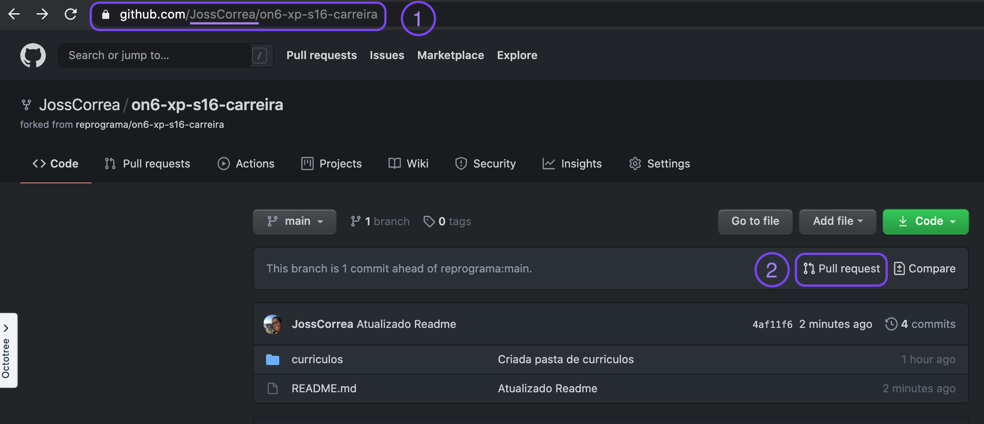Open the JossCorrea owner profile link
The height and width of the screenshot is (424, 984).
(79, 105)
